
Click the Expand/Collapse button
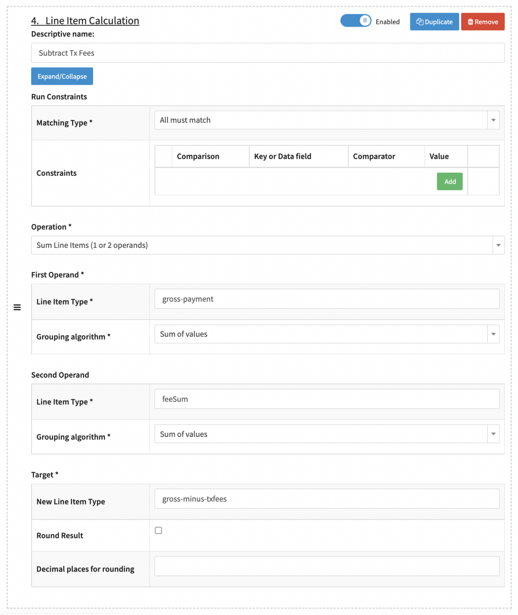(x=62, y=77)
